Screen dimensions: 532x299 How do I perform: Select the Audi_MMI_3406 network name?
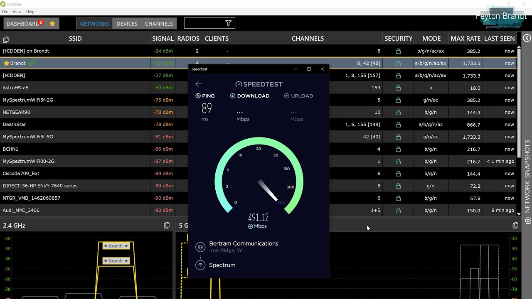21,211
